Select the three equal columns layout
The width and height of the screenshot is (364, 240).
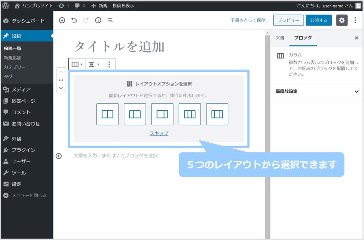point(190,114)
